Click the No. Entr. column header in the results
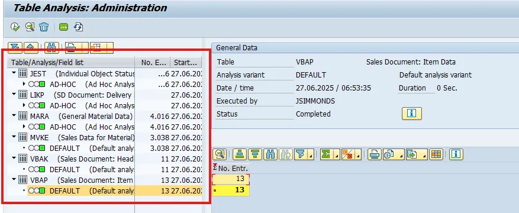 coord(231,168)
